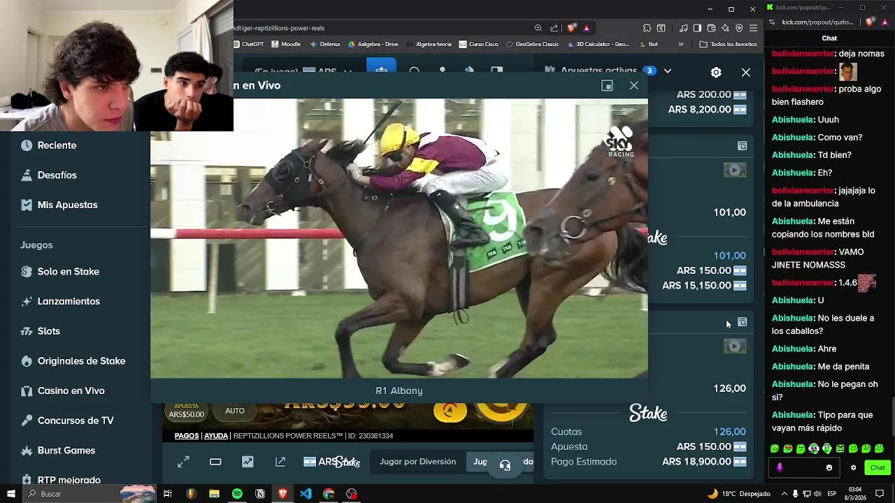Open Brave Shields icon in main window
Image resolution: width=895 pixels, height=503 pixels.
pos(571,28)
